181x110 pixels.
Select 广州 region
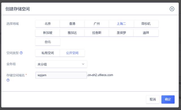(97, 24)
